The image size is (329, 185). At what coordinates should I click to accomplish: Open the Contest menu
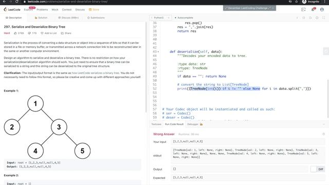[67, 10]
